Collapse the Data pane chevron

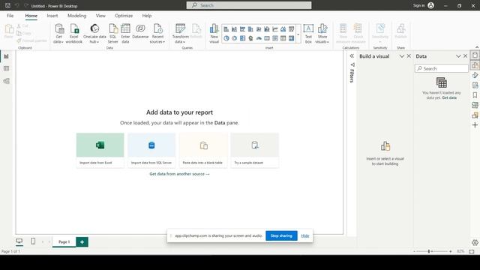point(458,56)
